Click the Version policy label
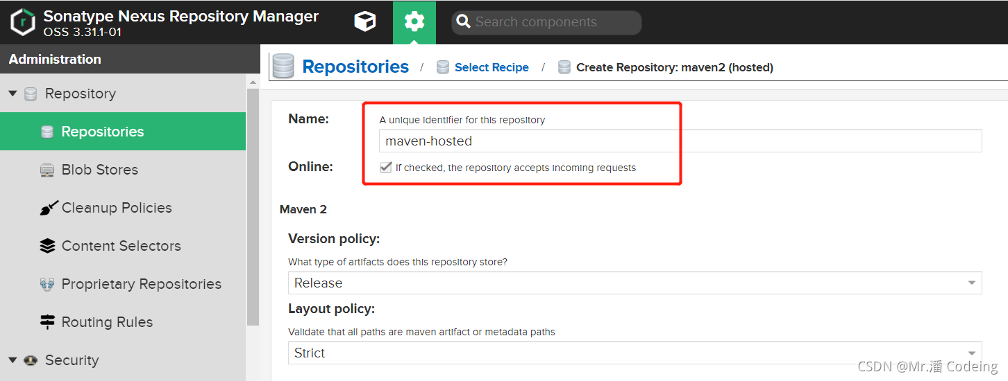Image resolution: width=1008 pixels, height=381 pixels. (334, 238)
